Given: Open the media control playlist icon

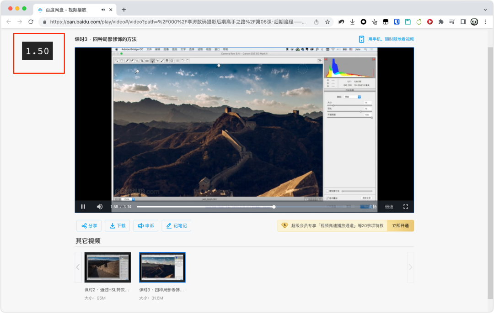Looking at the screenshot, I should click(452, 22).
